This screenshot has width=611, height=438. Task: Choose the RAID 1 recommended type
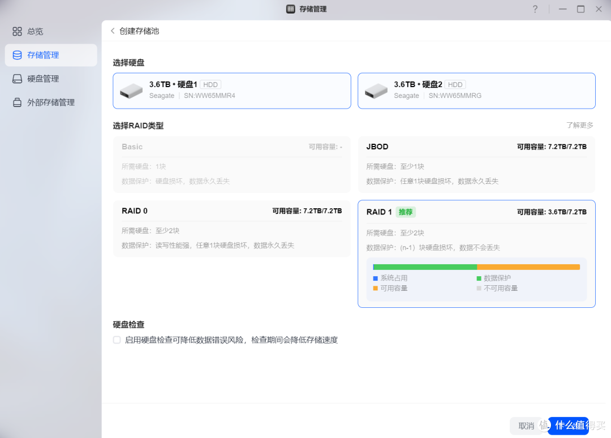pos(476,254)
